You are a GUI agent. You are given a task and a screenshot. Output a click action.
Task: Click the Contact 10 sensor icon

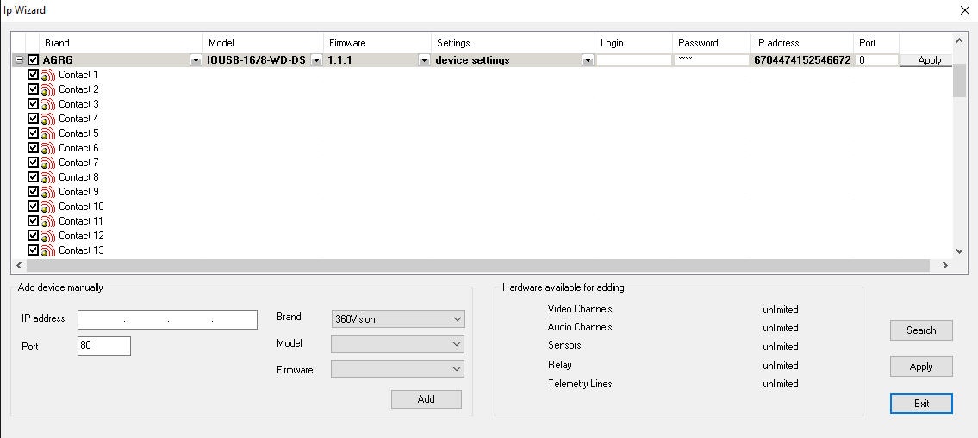pos(48,207)
